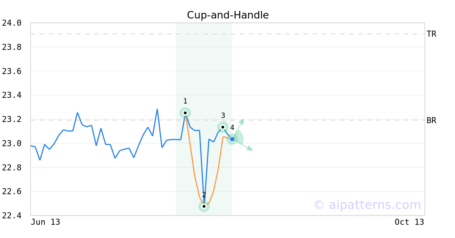The height and width of the screenshot is (238, 455).
Task: Click the 24.0 y-axis label
Action: pyautogui.click(x=12, y=23)
